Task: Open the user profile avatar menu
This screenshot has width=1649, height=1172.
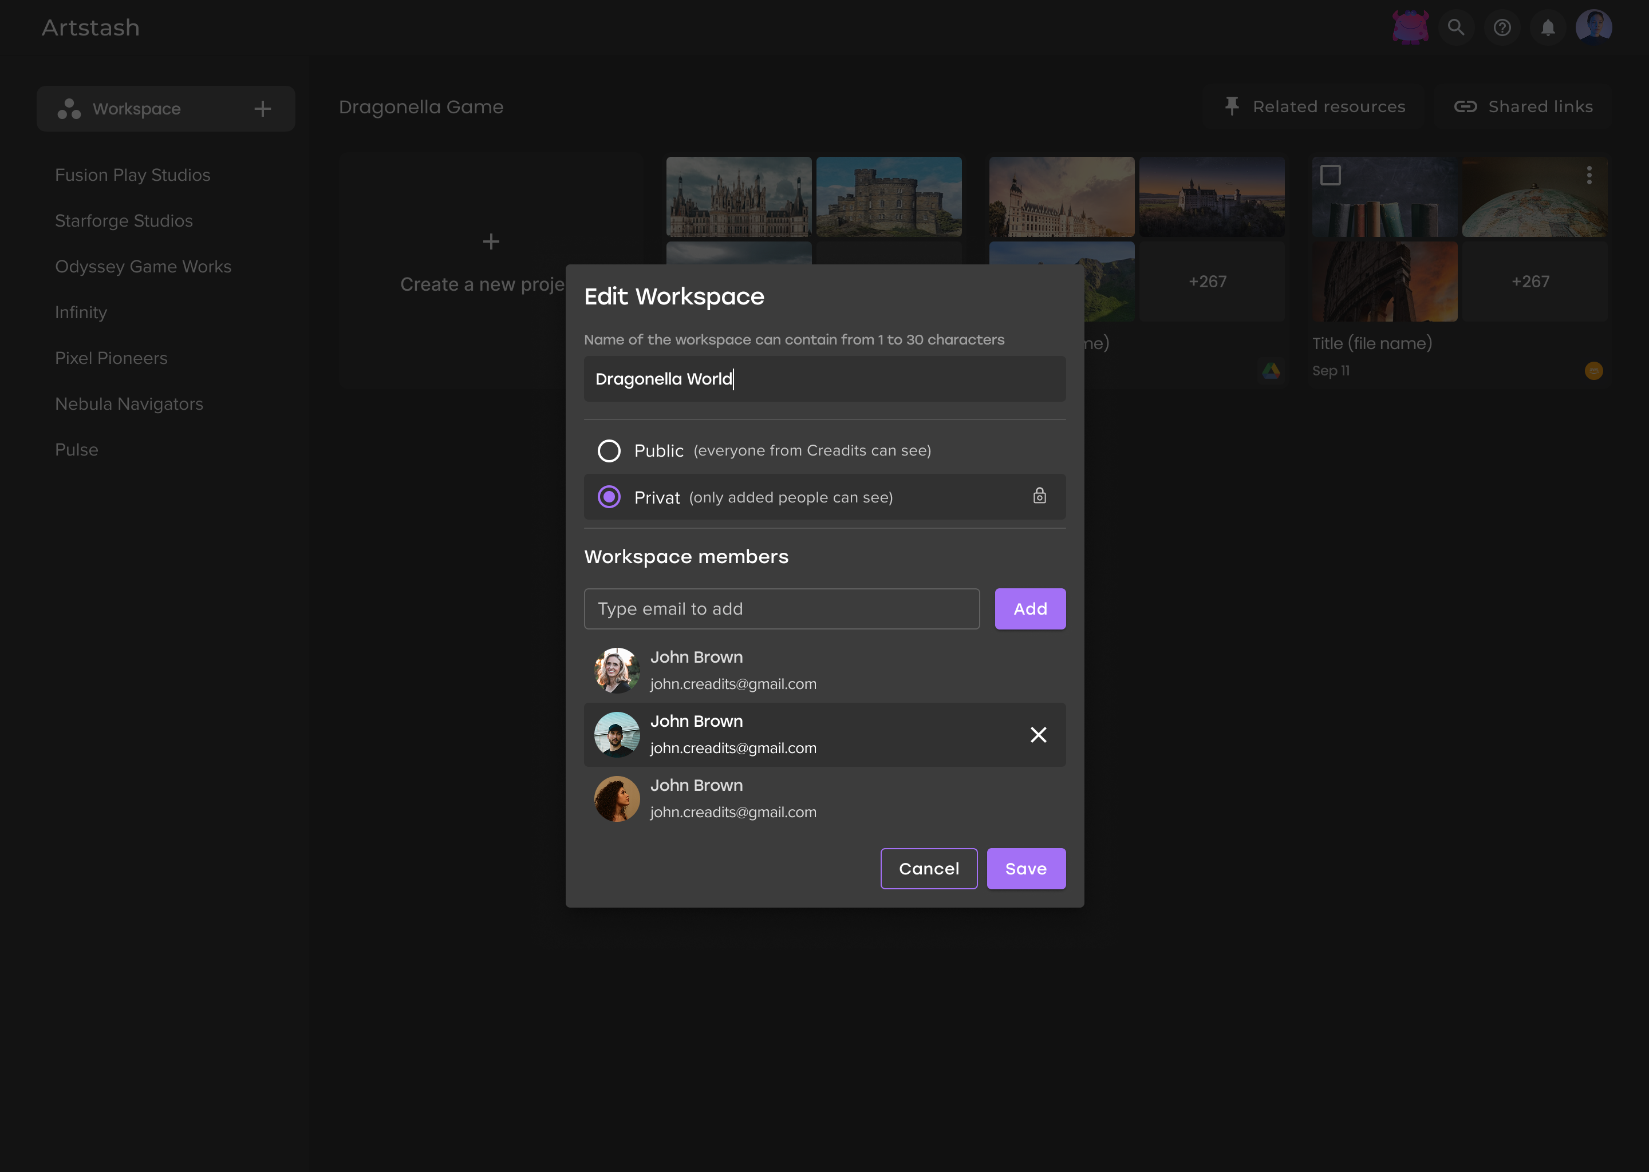Action: point(1593,27)
